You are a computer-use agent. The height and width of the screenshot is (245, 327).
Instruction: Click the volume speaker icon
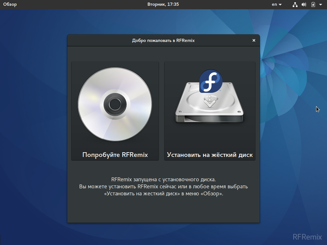(x=304, y=5)
